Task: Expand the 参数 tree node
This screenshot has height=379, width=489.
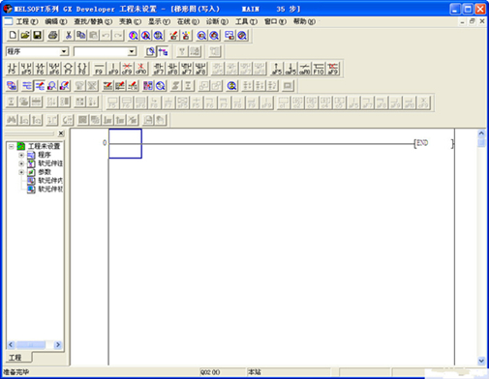Action: [x=21, y=172]
